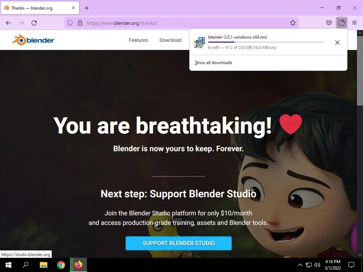Click the "You are breathtaking!" heading
Image resolution: width=363 pixels, height=272 pixels.
click(x=162, y=126)
